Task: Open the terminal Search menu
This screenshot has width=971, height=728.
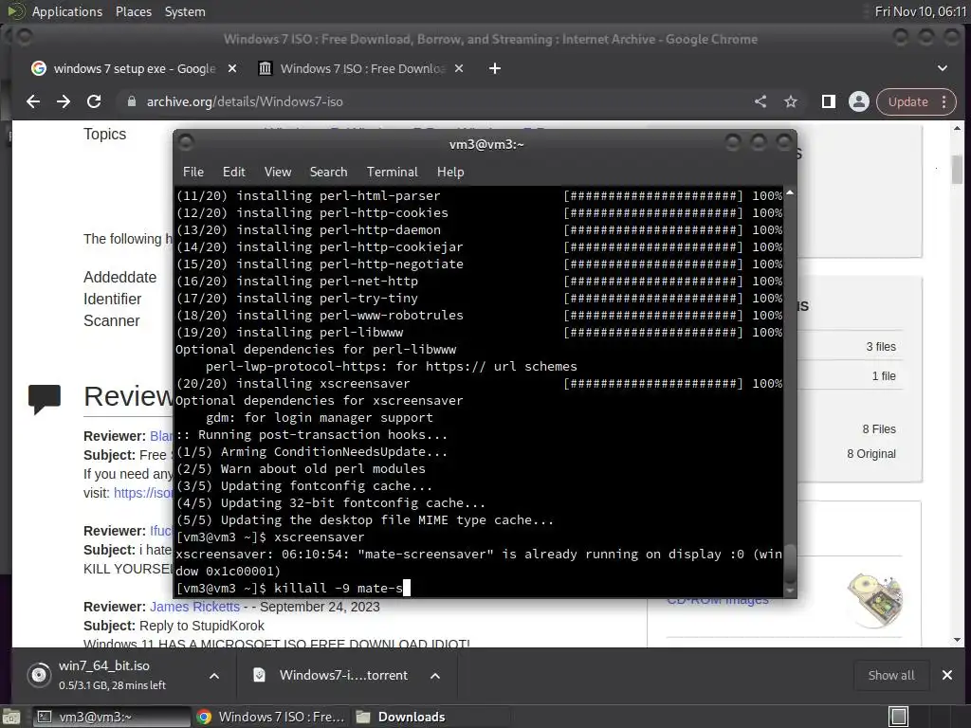Action: click(328, 173)
